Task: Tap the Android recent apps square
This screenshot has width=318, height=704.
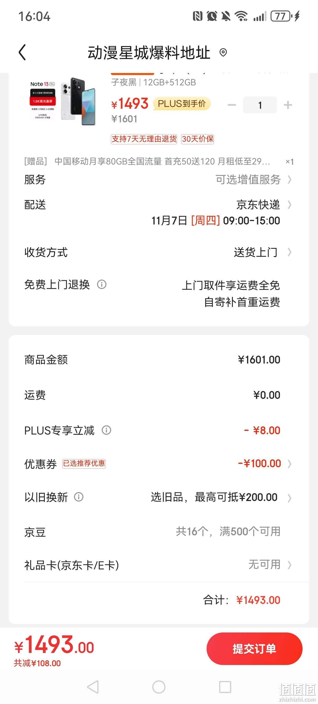Action: coord(225,687)
